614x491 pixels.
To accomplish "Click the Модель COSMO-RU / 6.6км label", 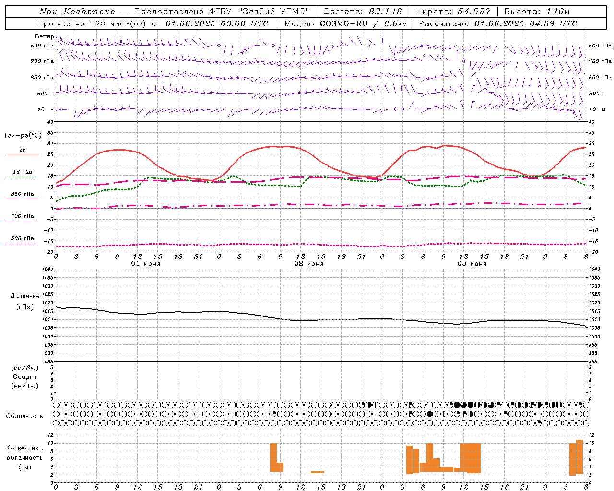I will click(x=346, y=23).
